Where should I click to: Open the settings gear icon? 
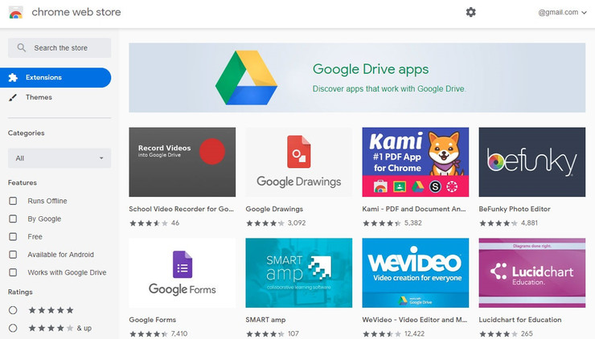click(470, 12)
